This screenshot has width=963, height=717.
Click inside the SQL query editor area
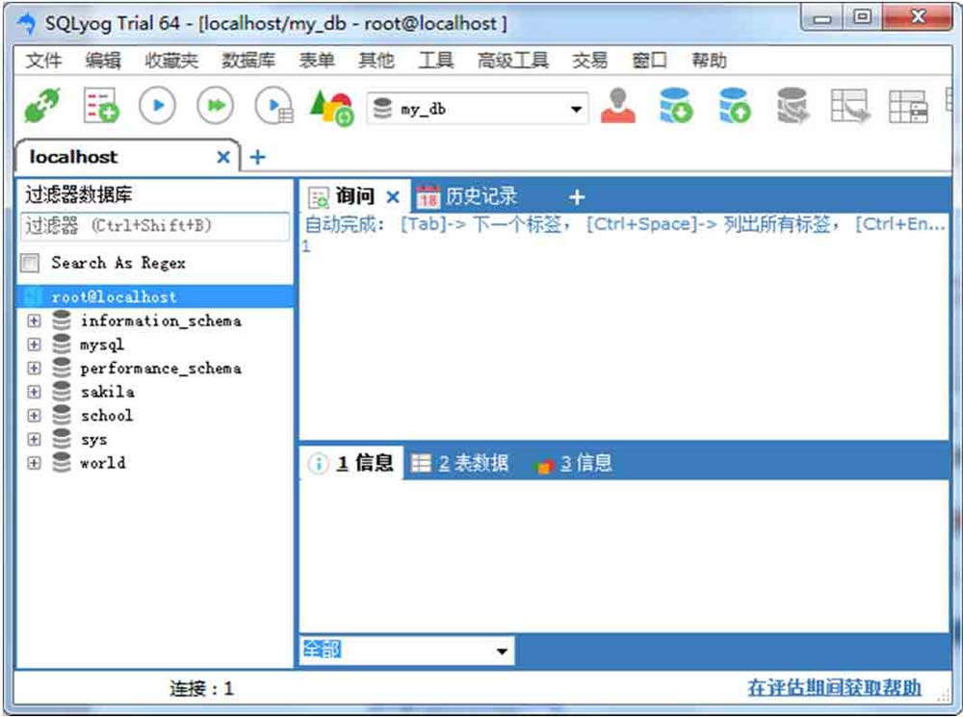(623, 338)
